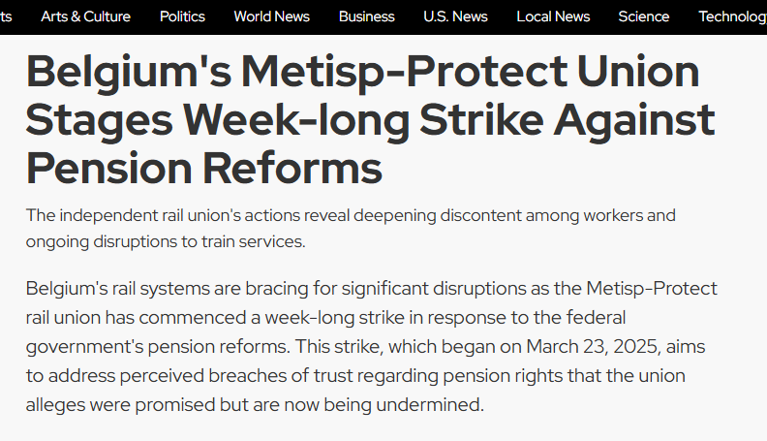Open the World News section
Image resolution: width=767 pixels, height=441 pixels.
coord(271,16)
